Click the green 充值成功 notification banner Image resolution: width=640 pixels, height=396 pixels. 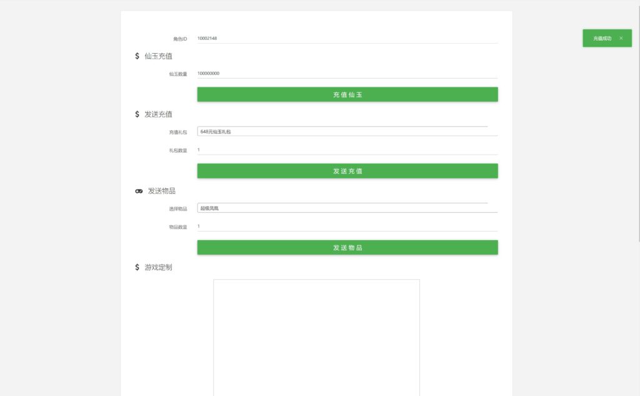[604, 38]
